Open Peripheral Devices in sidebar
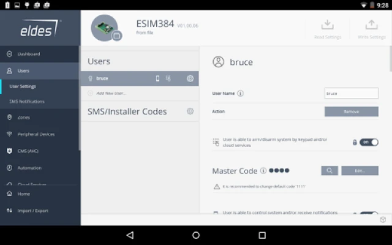Viewport: 392px width, 245px height. coord(36,134)
